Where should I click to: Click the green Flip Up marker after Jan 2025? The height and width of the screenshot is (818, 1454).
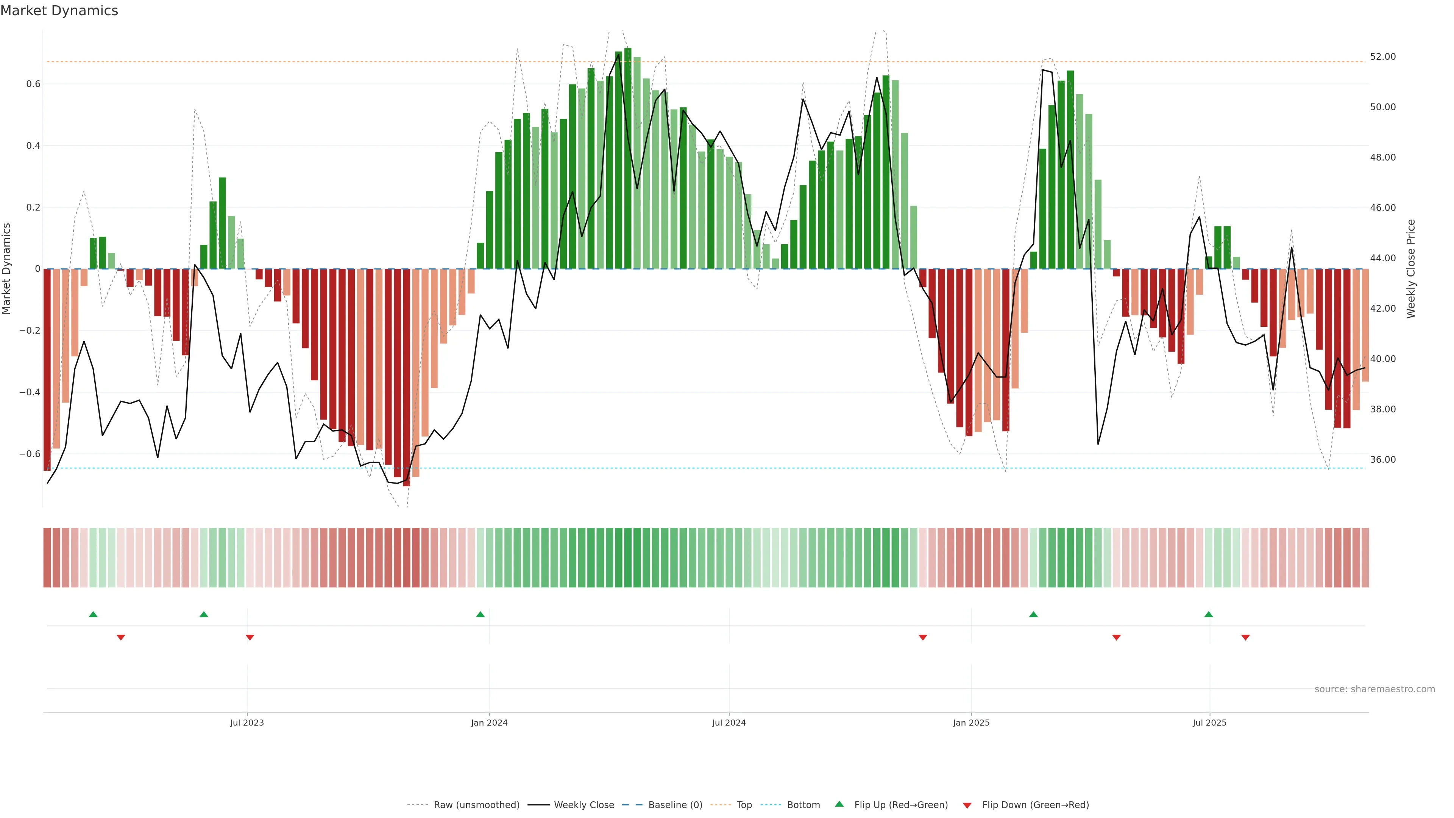point(1033,614)
